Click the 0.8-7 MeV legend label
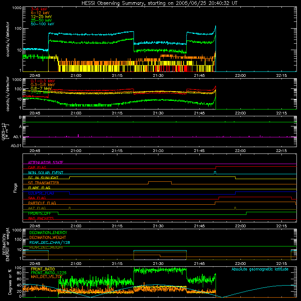The width and height of the screenshot is (301, 301). [41, 88]
